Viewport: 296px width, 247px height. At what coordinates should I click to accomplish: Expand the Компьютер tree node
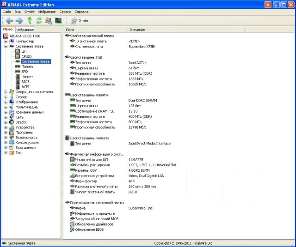pos(6,41)
